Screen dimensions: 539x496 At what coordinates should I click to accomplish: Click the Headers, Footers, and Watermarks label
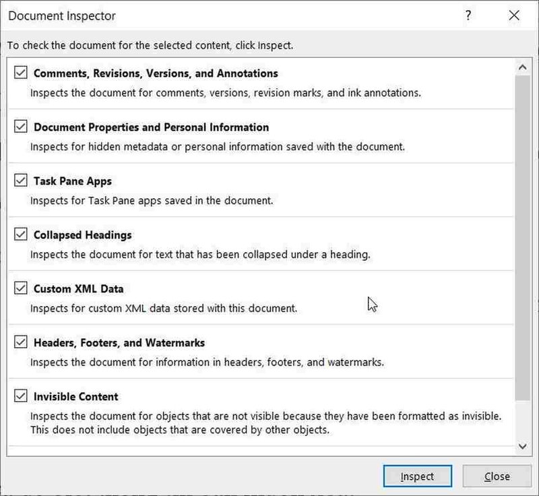point(119,343)
